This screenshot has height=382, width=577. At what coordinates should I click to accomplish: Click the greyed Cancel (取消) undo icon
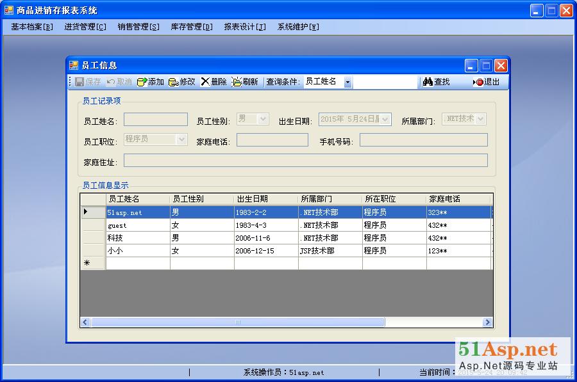click(x=111, y=82)
